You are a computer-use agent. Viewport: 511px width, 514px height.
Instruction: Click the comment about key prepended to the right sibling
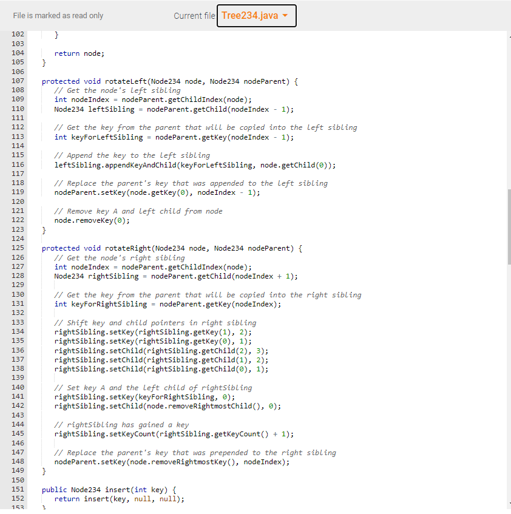[x=195, y=453]
